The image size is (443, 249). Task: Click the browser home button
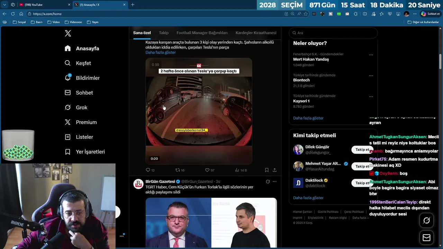[21, 14]
